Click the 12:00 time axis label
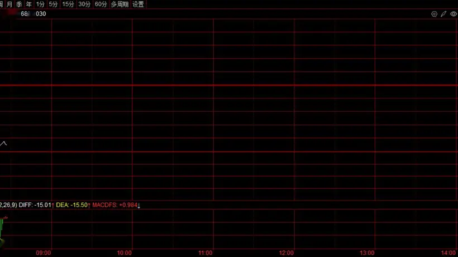 coord(286,253)
